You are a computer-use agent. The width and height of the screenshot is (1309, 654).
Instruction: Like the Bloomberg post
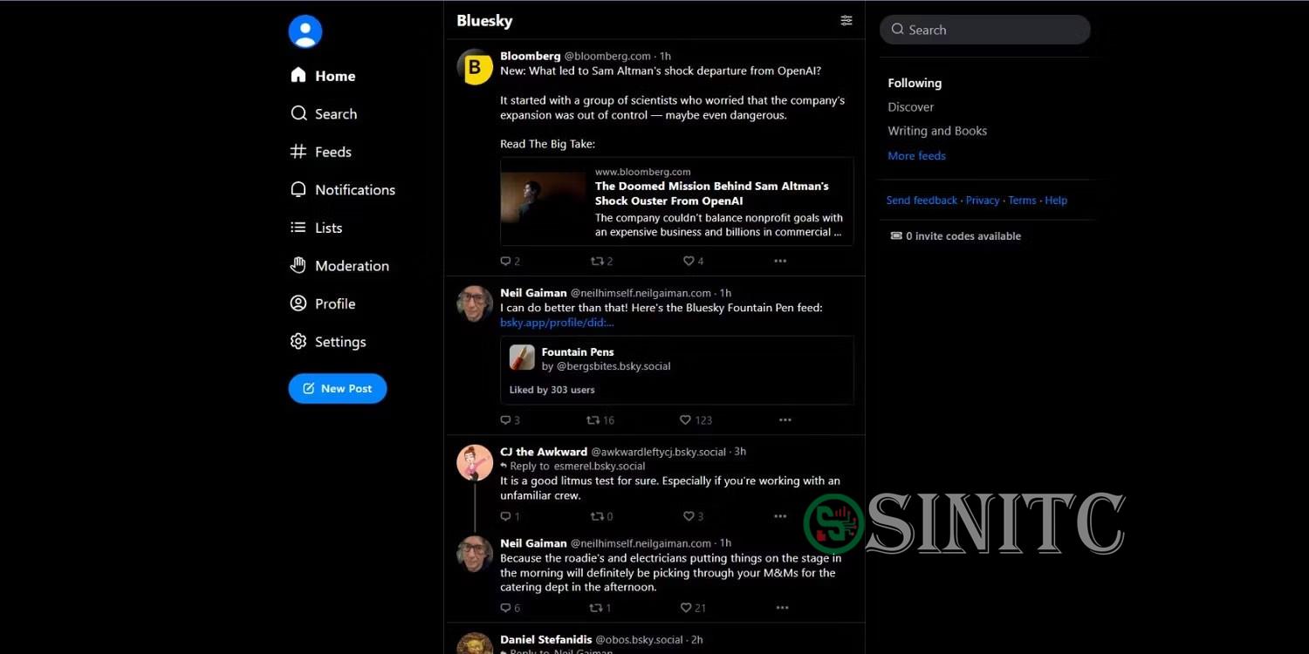coord(693,261)
